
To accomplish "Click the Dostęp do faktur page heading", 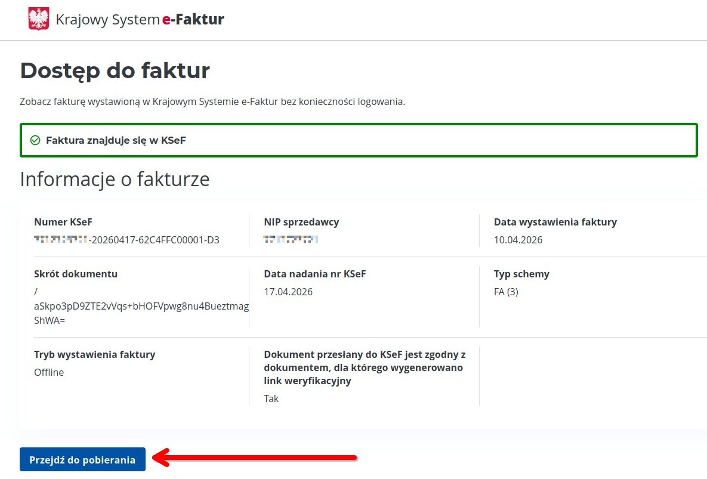I will click(x=115, y=70).
